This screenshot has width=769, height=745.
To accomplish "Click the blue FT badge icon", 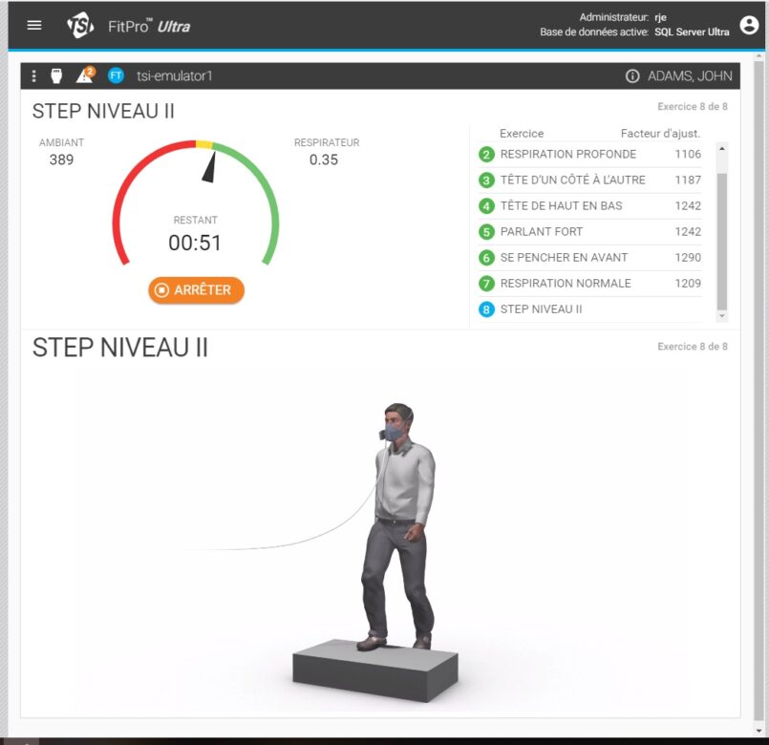I will click(x=117, y=76).
